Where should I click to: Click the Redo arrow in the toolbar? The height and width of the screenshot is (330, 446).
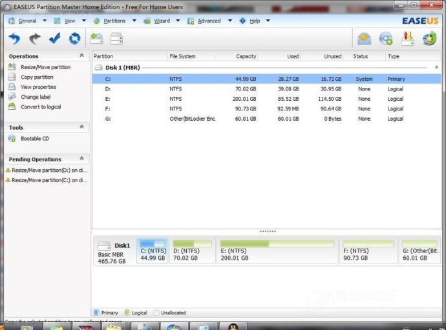point(34,39)
